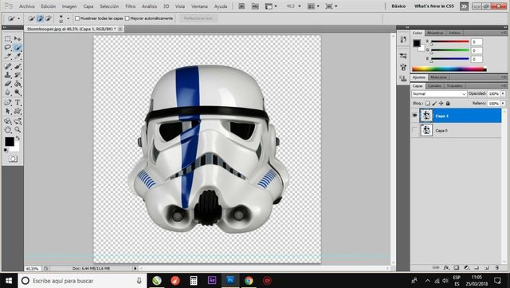Viewport: 510px width, 288px height.
Task: Toggle lock position in Capas panel
Action: (x=441, y=103)
